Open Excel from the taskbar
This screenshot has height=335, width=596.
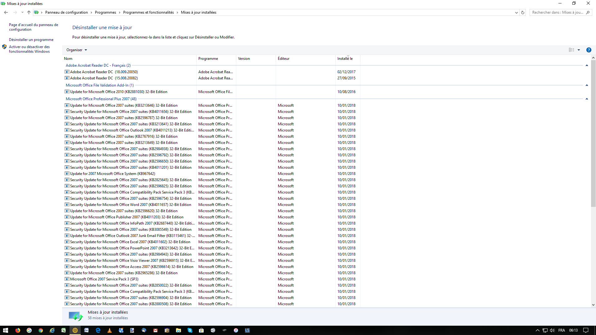64,330
